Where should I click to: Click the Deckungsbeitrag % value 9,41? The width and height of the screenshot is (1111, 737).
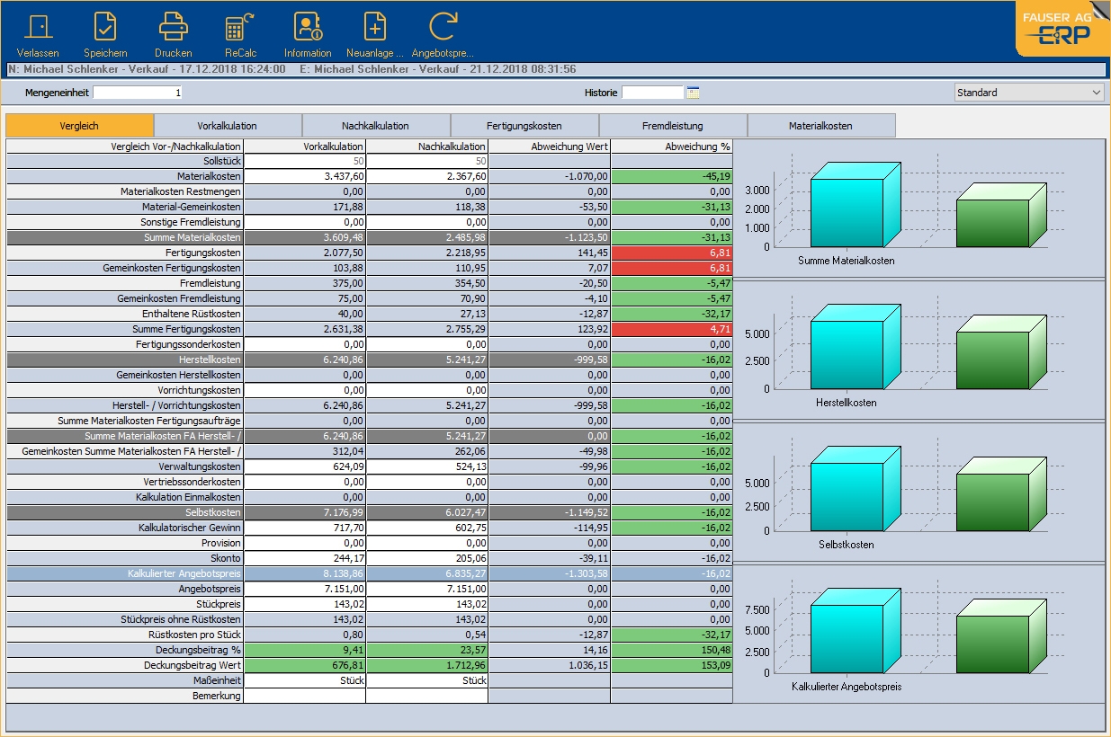[x=304, y=650]
